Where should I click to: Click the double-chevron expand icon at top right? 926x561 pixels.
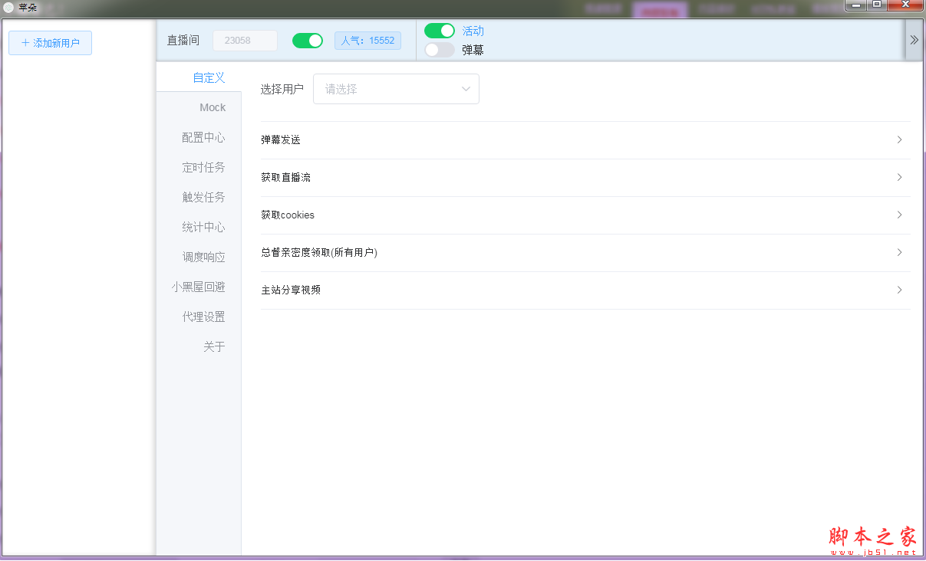pos(914,41)
